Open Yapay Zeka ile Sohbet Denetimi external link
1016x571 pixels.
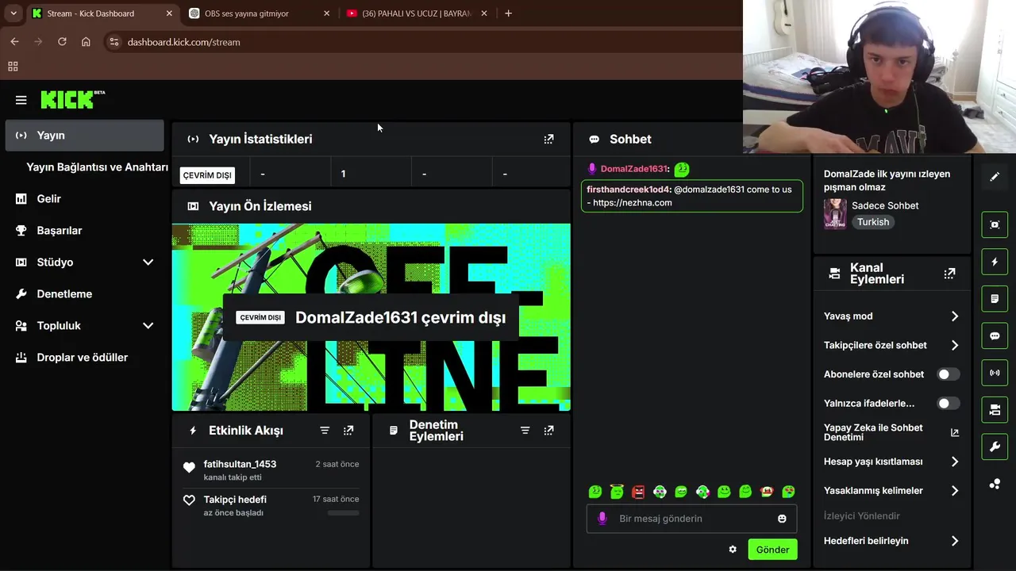(x=955, y=432)
